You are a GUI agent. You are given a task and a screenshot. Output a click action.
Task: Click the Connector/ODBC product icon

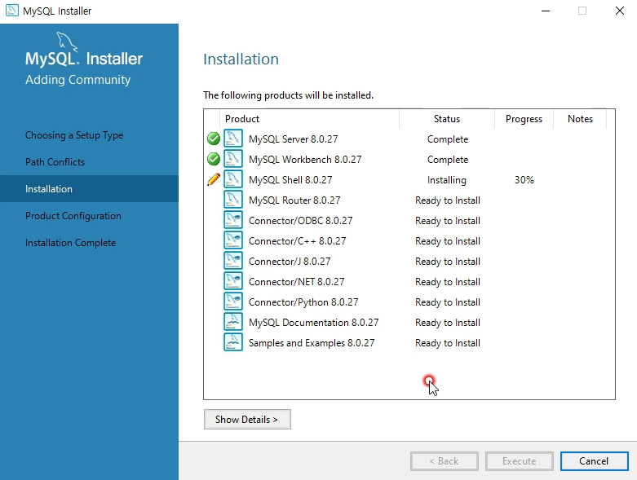click(x=233, y=220)
